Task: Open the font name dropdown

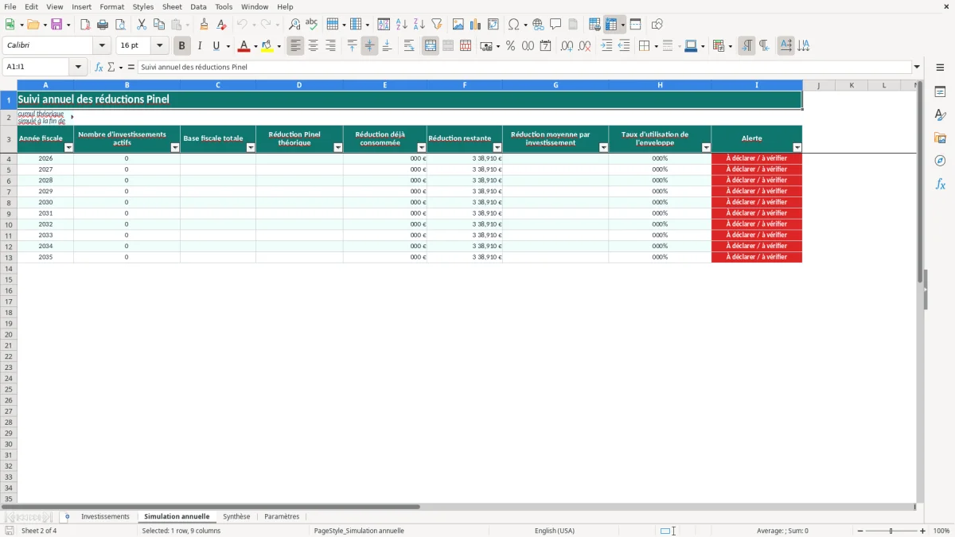Action: coord(102,46)
